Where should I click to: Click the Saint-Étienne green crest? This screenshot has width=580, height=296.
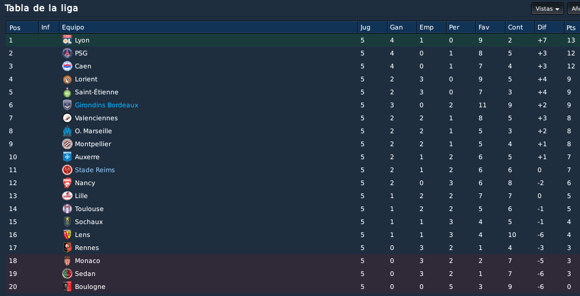pyautogui.click(x=67, y=92)
